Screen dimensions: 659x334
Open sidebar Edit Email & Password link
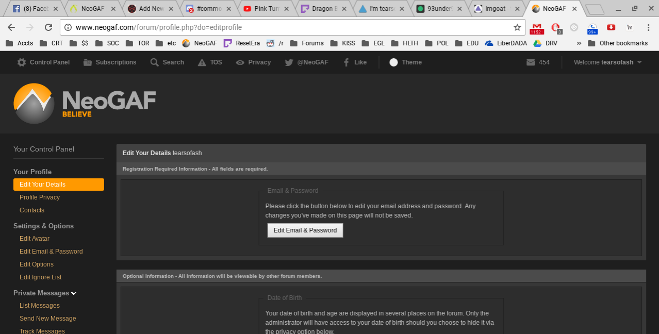click(x=51, y=252)
